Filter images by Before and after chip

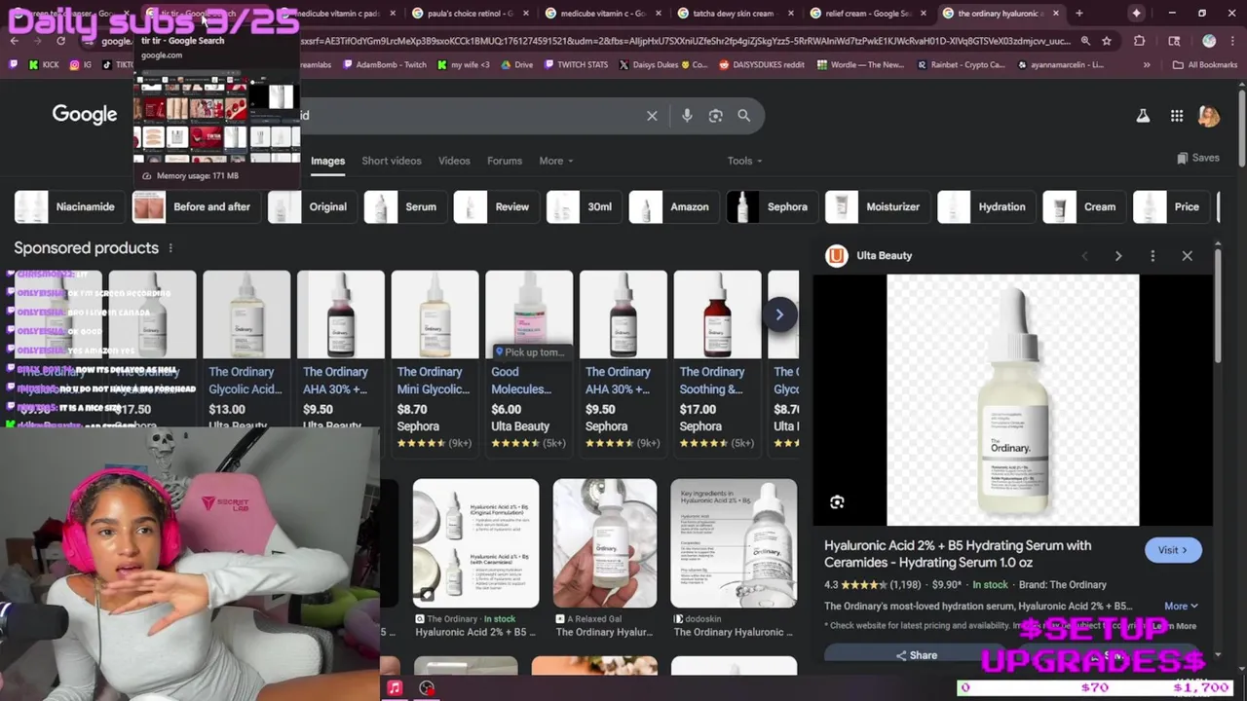196,206
